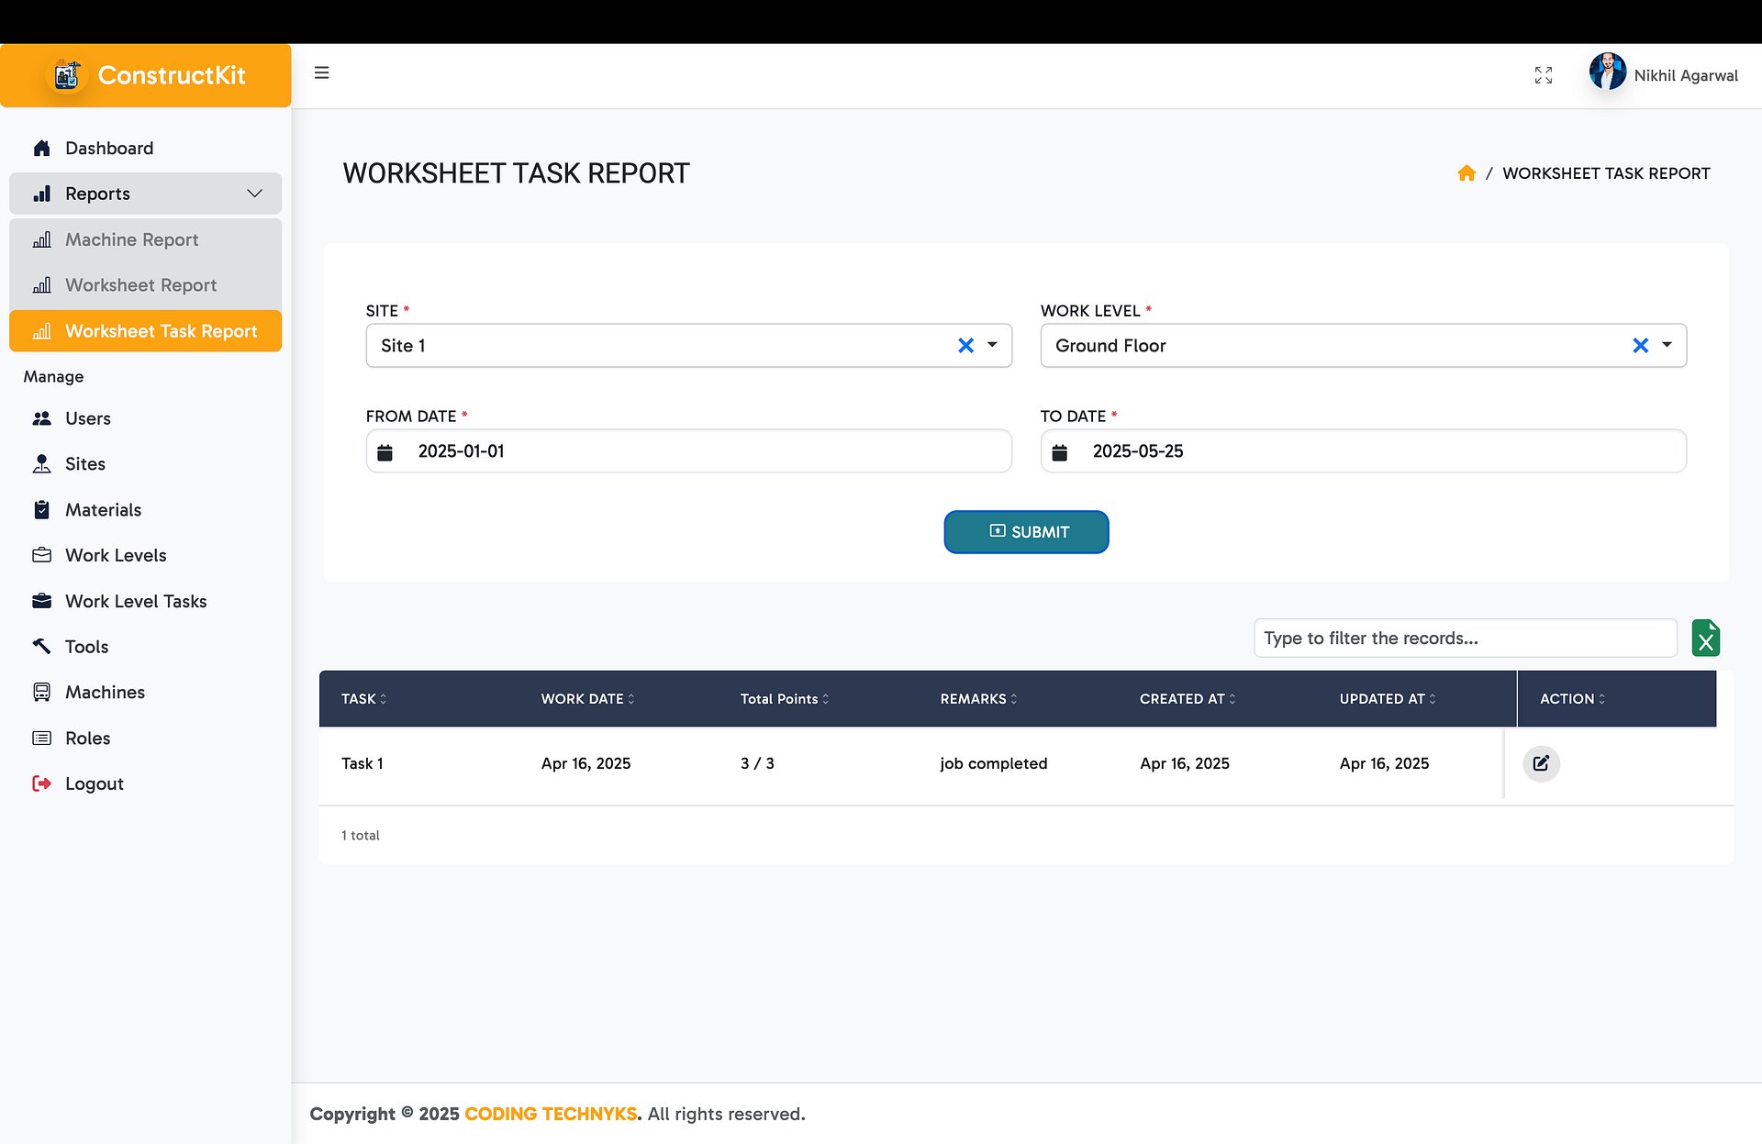Clear the Ground Floor selection
Image resolution: width=1762 pixels, height=1144 pixels.
coord(1641,346)
